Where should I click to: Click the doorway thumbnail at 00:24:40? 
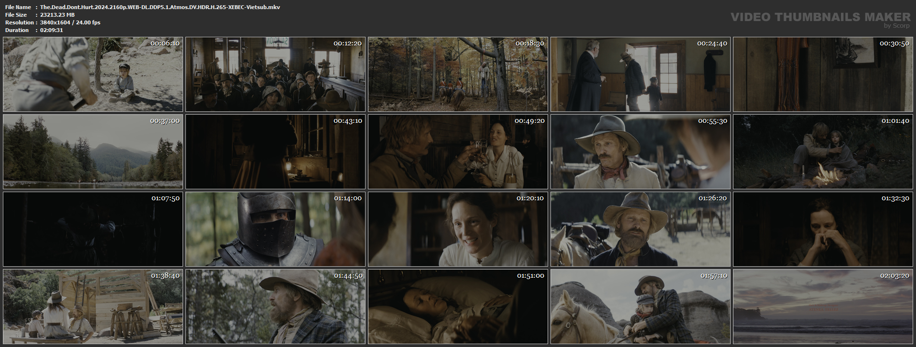(x=640, y=74)
